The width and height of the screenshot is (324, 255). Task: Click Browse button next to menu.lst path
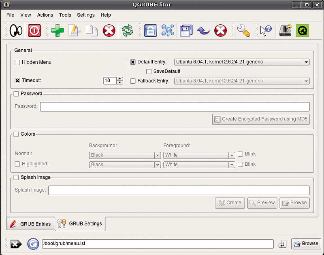[x=306, y=244]
